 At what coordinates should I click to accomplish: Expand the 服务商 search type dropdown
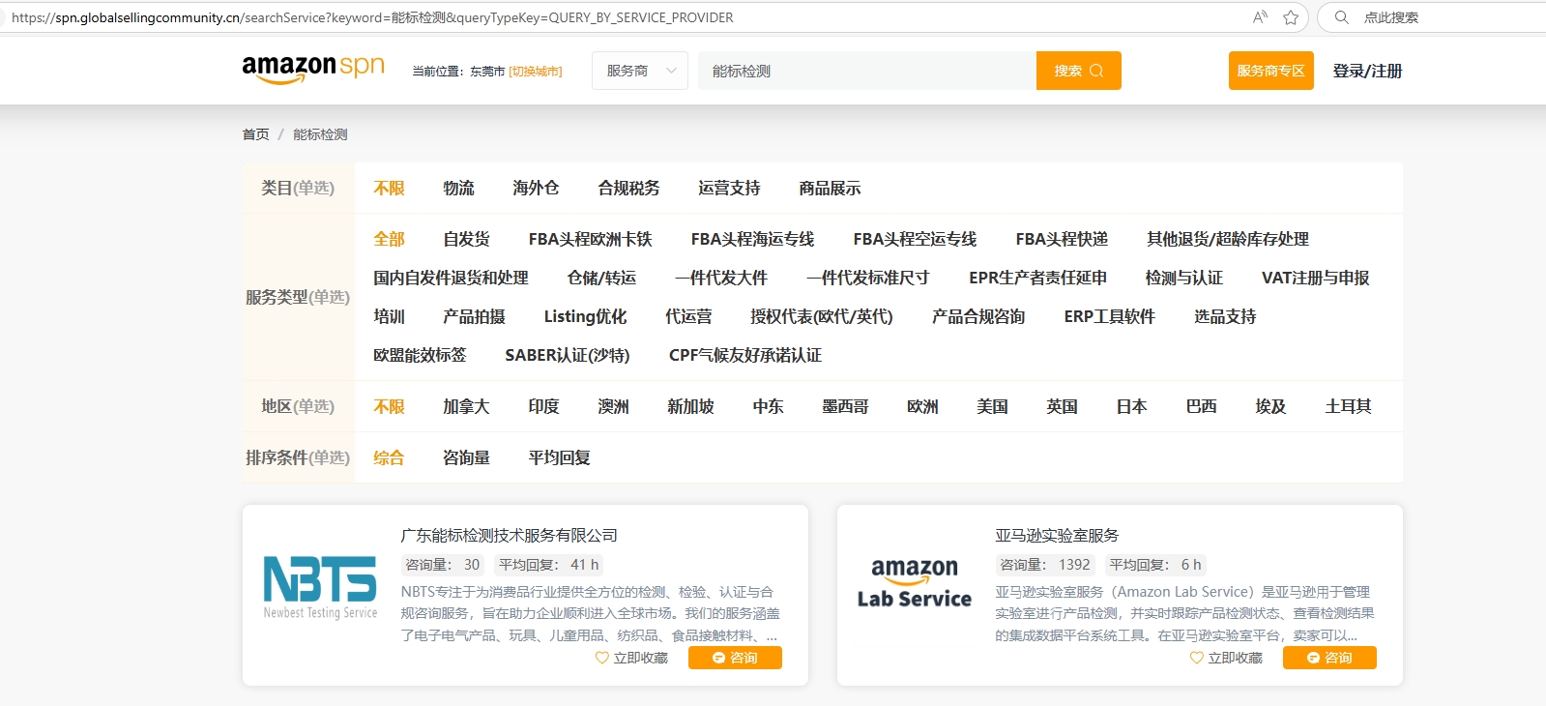tap(639, 71)
